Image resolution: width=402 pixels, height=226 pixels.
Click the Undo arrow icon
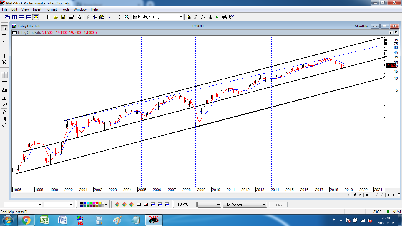[x=111, y=17]
